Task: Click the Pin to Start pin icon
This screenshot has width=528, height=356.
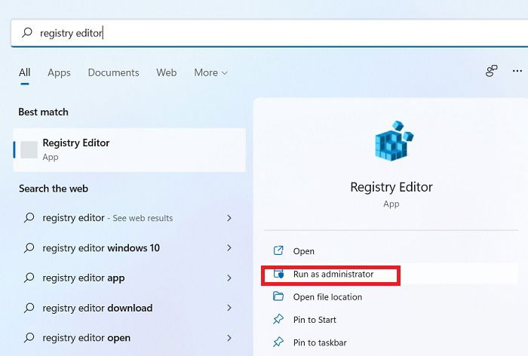Action: click(278, 319)
